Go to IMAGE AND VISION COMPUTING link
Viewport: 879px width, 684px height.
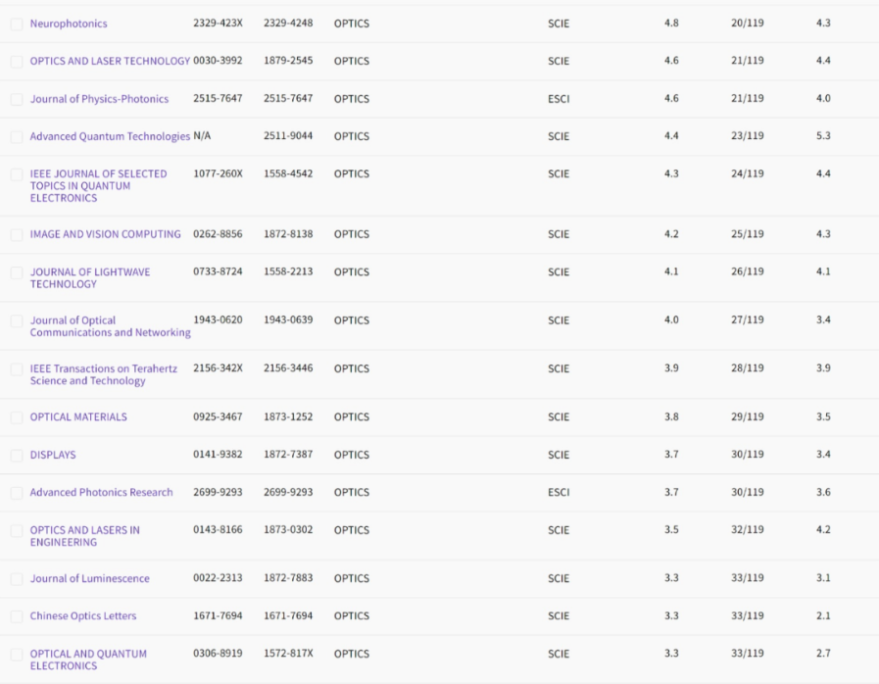[x=106, y=234]
